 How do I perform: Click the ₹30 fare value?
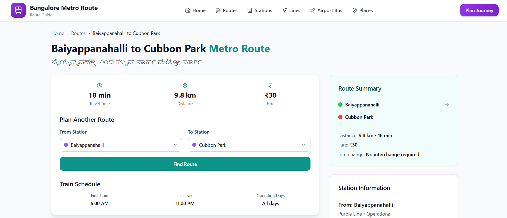271,95
